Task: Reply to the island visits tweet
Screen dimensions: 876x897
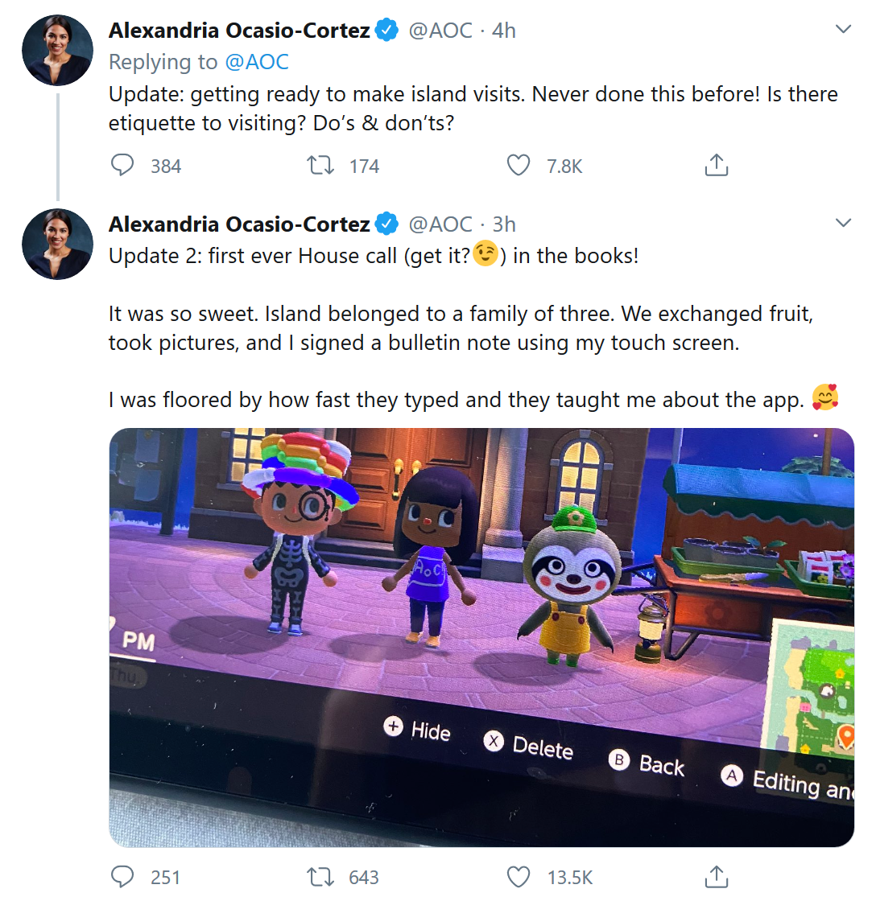Action: click(x=122, y=166)
